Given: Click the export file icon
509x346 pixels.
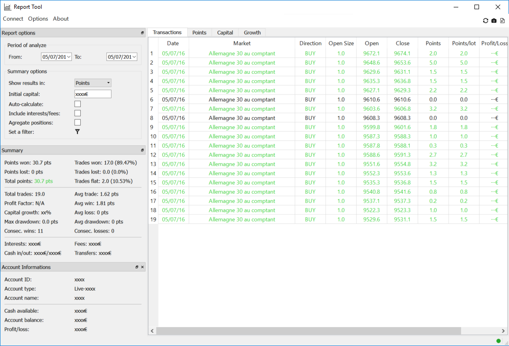Looking at the screenshot, I should [x=503, y=21].
